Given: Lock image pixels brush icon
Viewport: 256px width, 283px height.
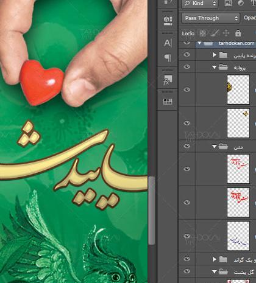Looking at the screenshot, I should 215,33.
